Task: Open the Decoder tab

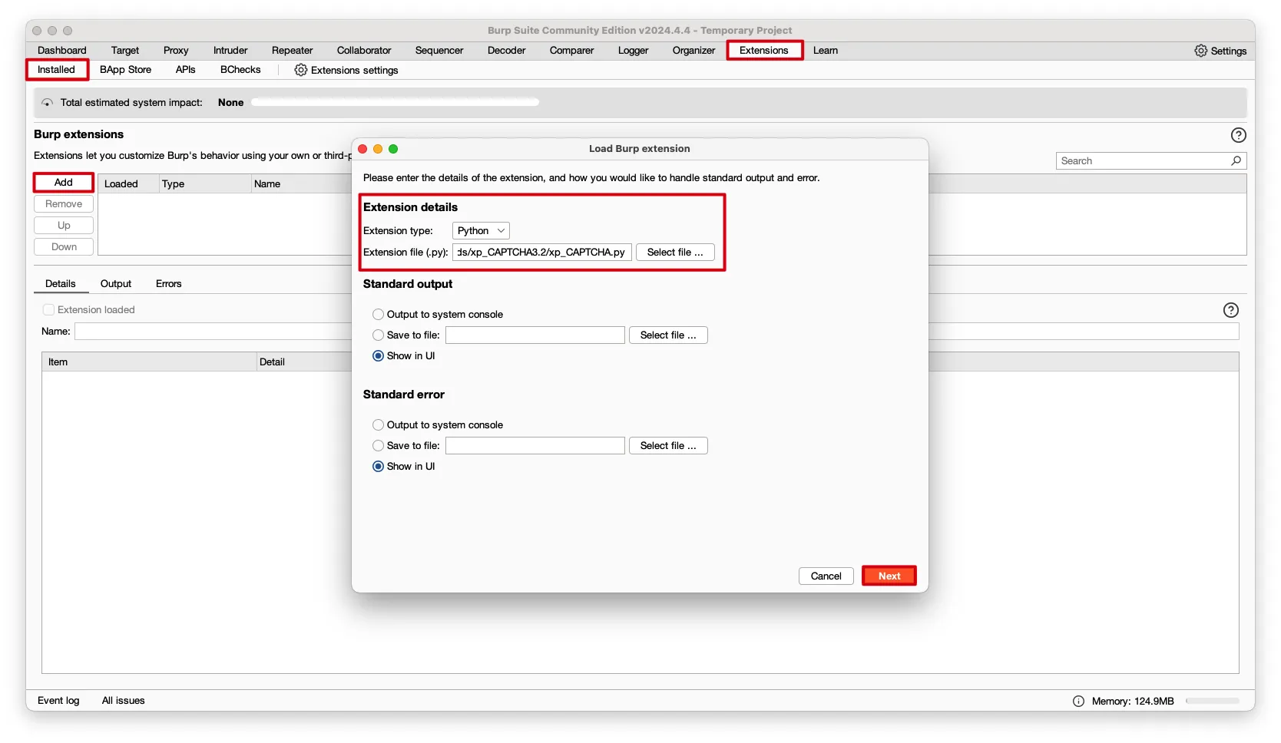Action: 507,51
